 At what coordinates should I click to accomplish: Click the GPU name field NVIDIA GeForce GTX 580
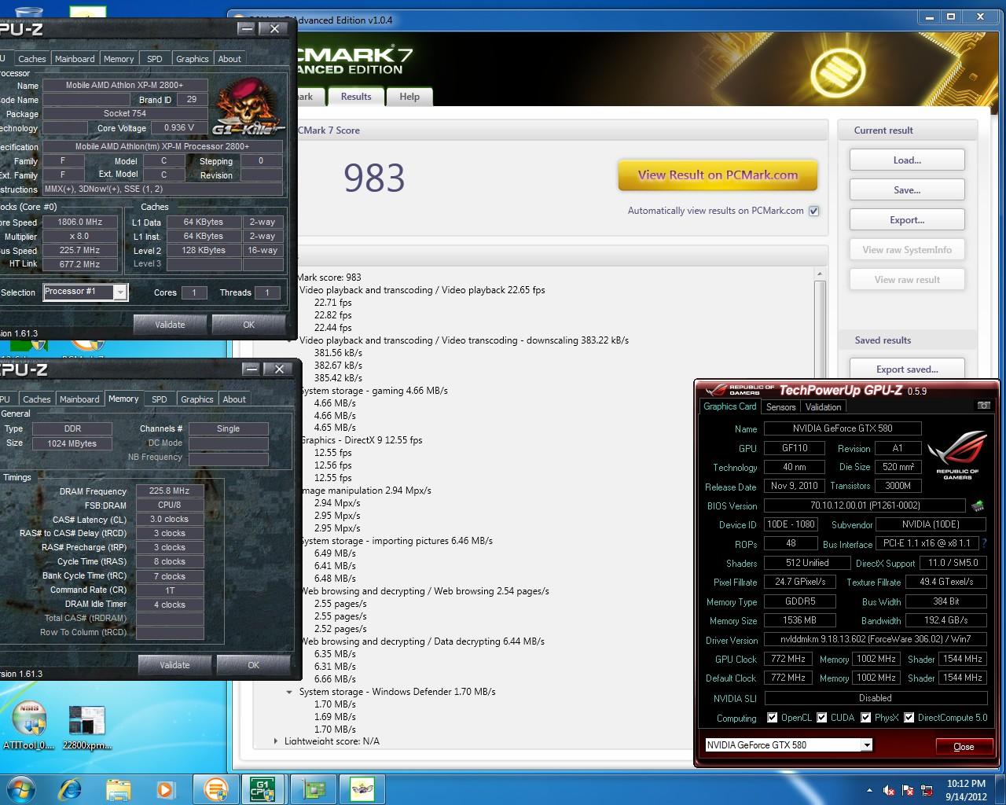pos(843,428)
